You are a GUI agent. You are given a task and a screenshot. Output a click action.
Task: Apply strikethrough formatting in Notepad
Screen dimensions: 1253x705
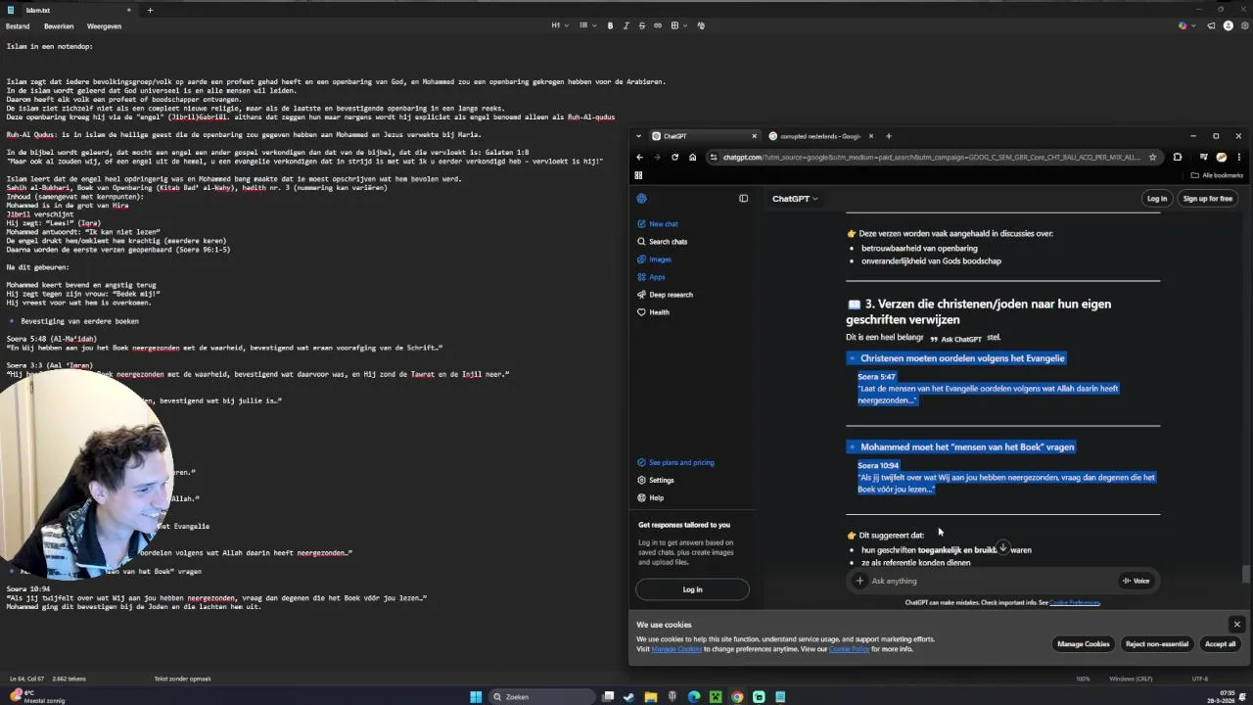(641, 25)
